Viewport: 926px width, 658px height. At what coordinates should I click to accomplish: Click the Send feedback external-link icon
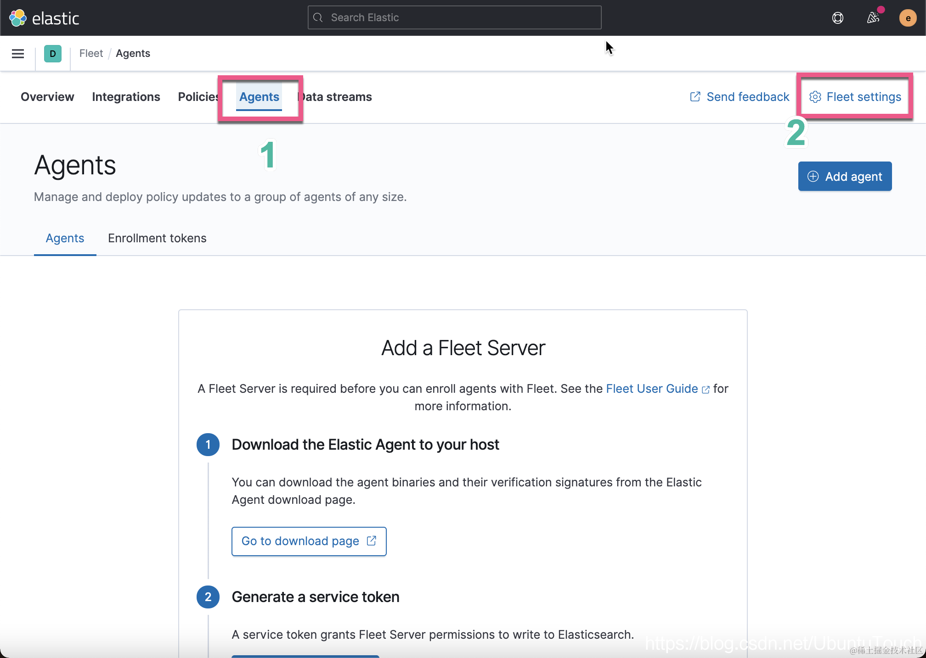pyautogui.click(x=695, y=97)
